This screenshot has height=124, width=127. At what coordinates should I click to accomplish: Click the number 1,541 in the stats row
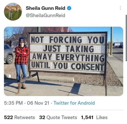pyautogui.click(x=87, y=117)
